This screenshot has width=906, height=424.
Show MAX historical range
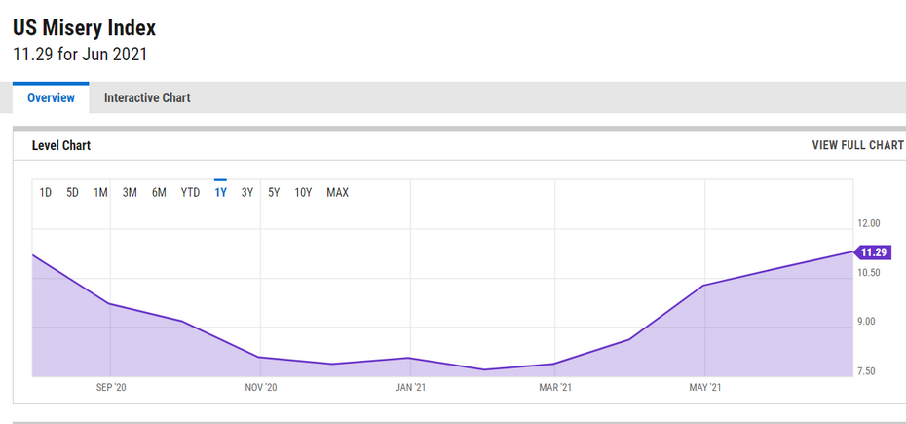[x=337, y=192]
